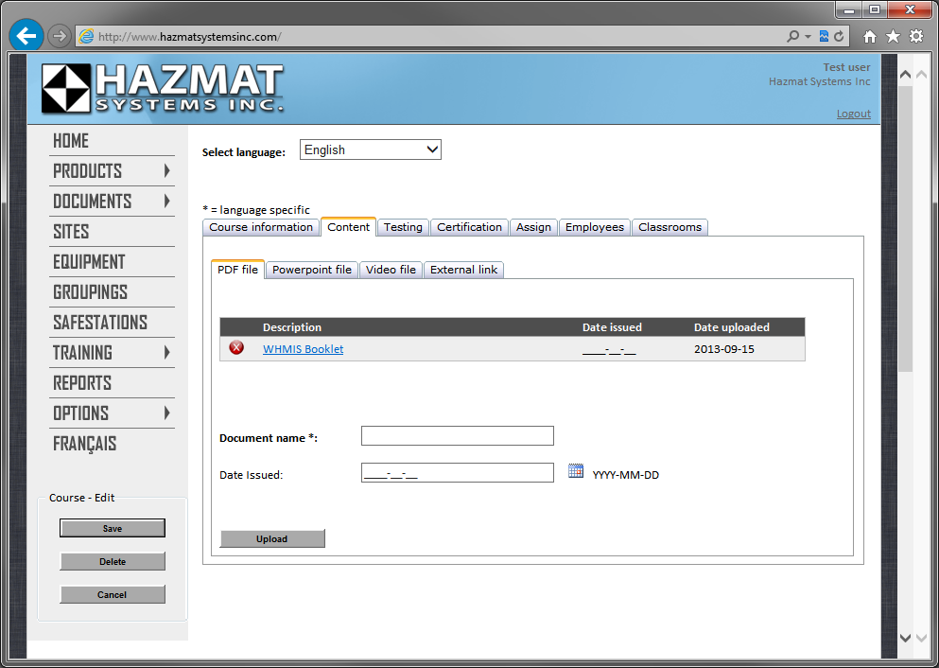Click the Document name input field
Screen dimensions: 939x668
(457, 436)
